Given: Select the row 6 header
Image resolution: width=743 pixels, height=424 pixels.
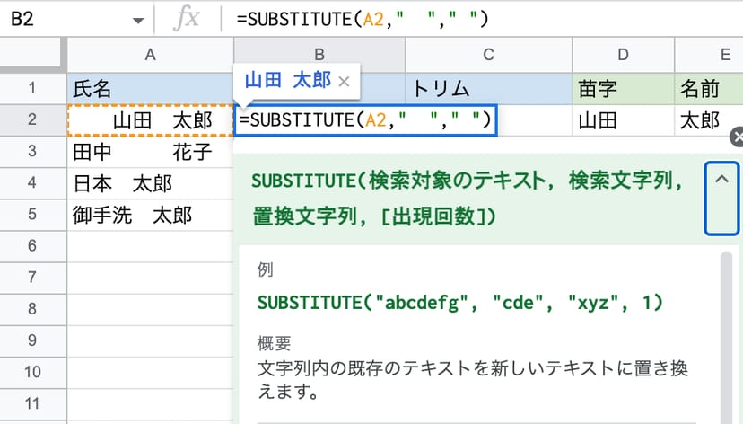Looking at the screenshot, I should (33, 246).
